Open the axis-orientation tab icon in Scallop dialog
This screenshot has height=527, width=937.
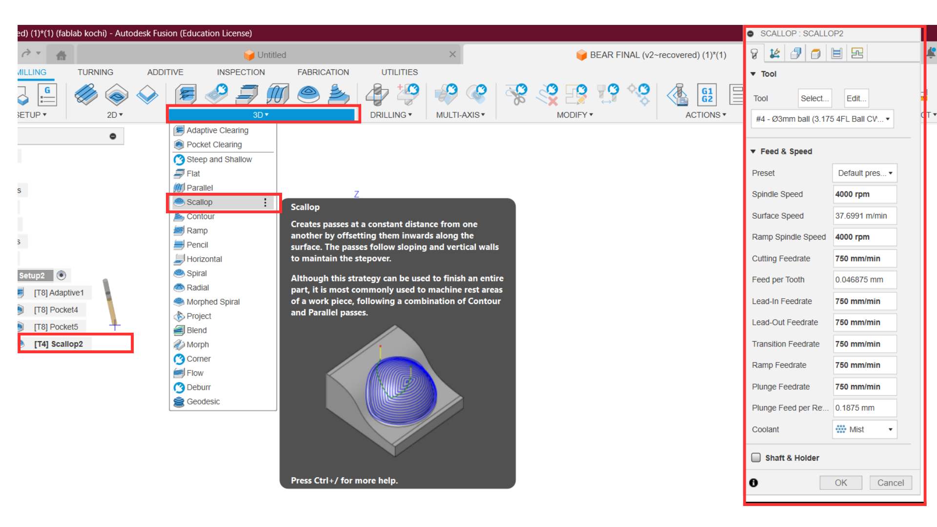click(774, 53)
